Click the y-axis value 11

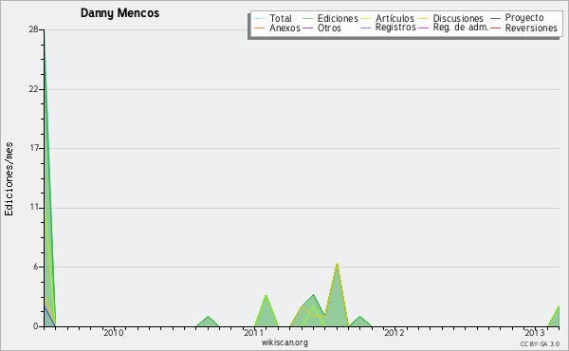pos(34,207)
